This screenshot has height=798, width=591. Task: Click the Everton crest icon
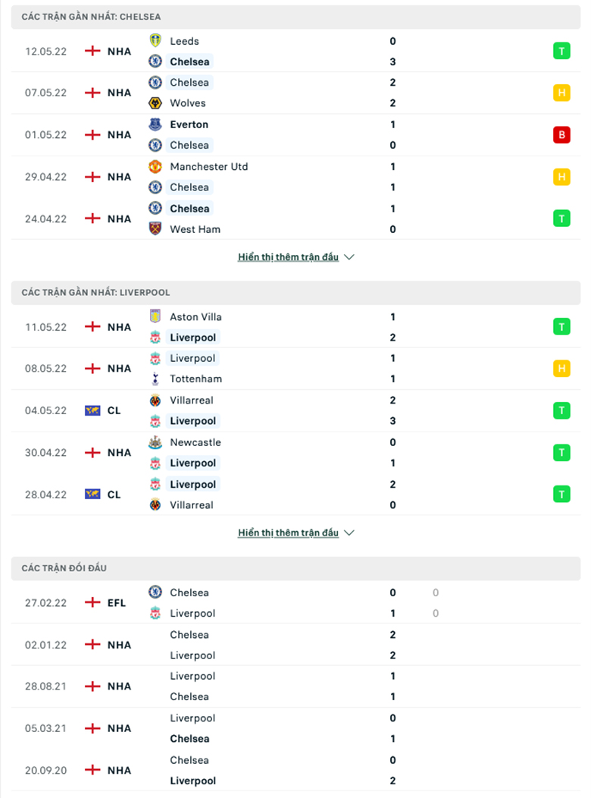coord(155,124)
